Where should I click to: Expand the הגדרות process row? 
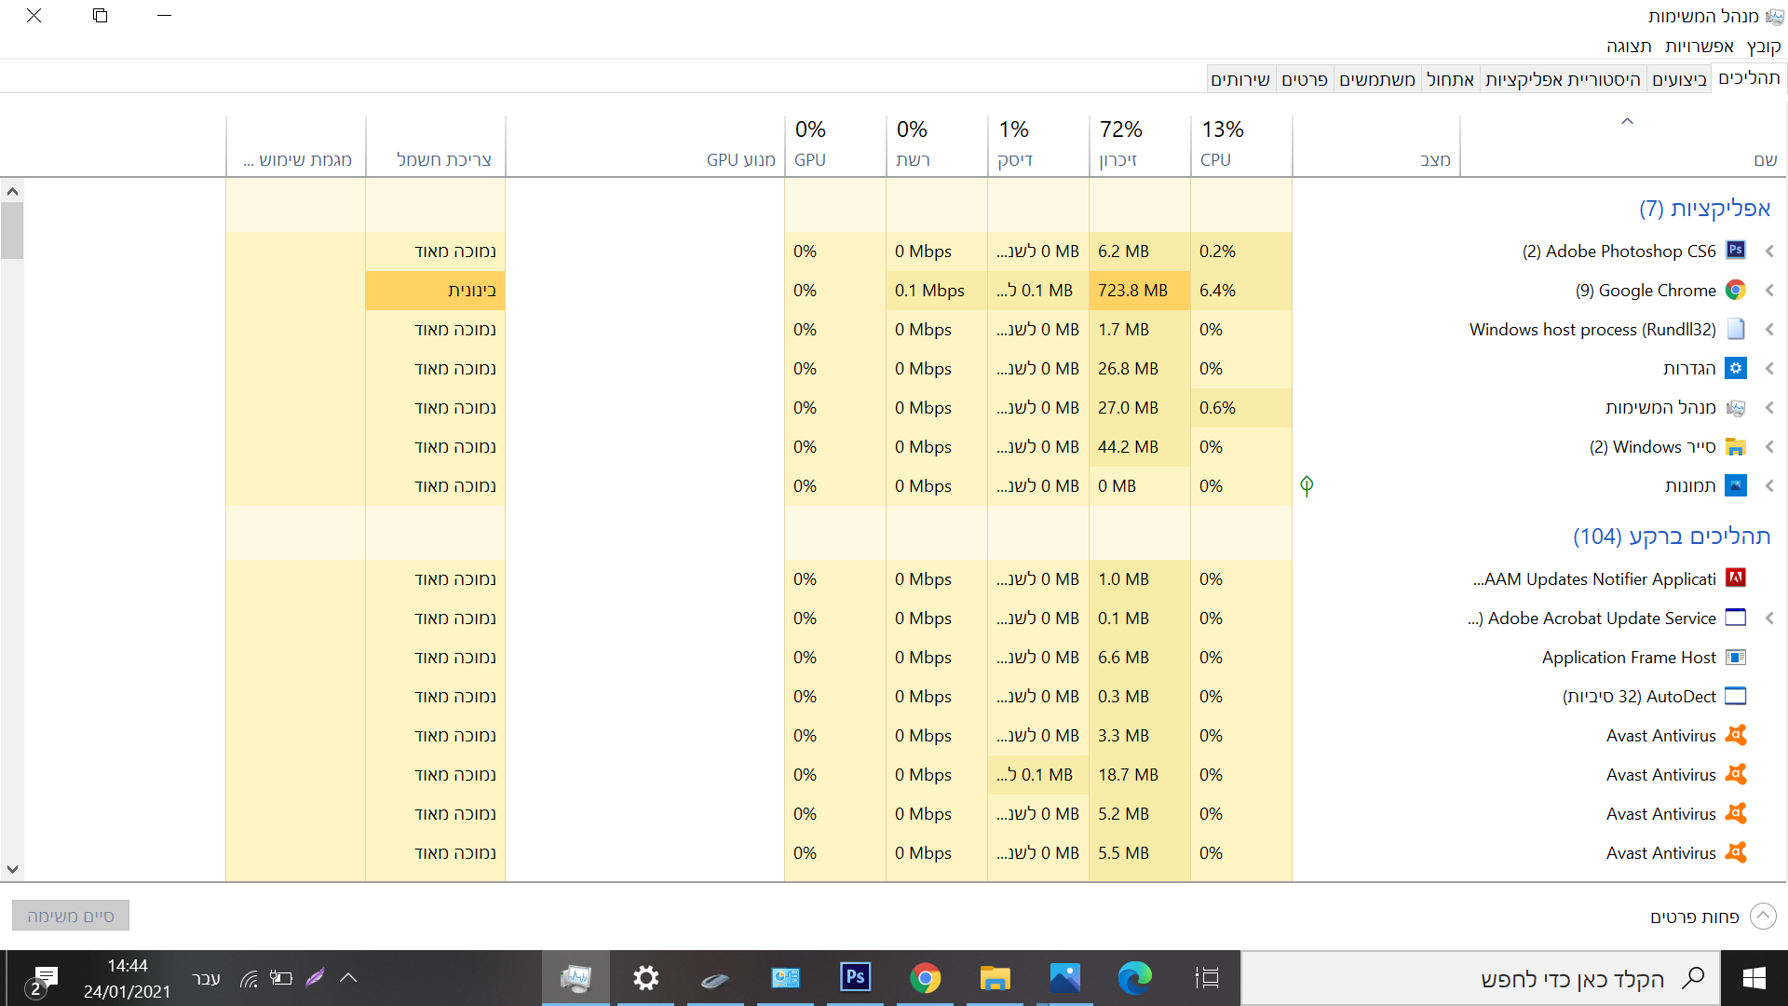(1769, 368)
